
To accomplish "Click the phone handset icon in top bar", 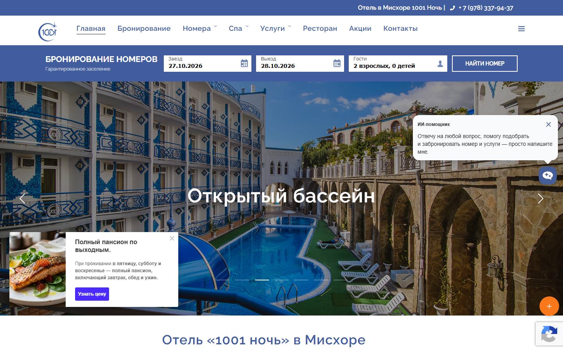I will (x=452, y=8).
